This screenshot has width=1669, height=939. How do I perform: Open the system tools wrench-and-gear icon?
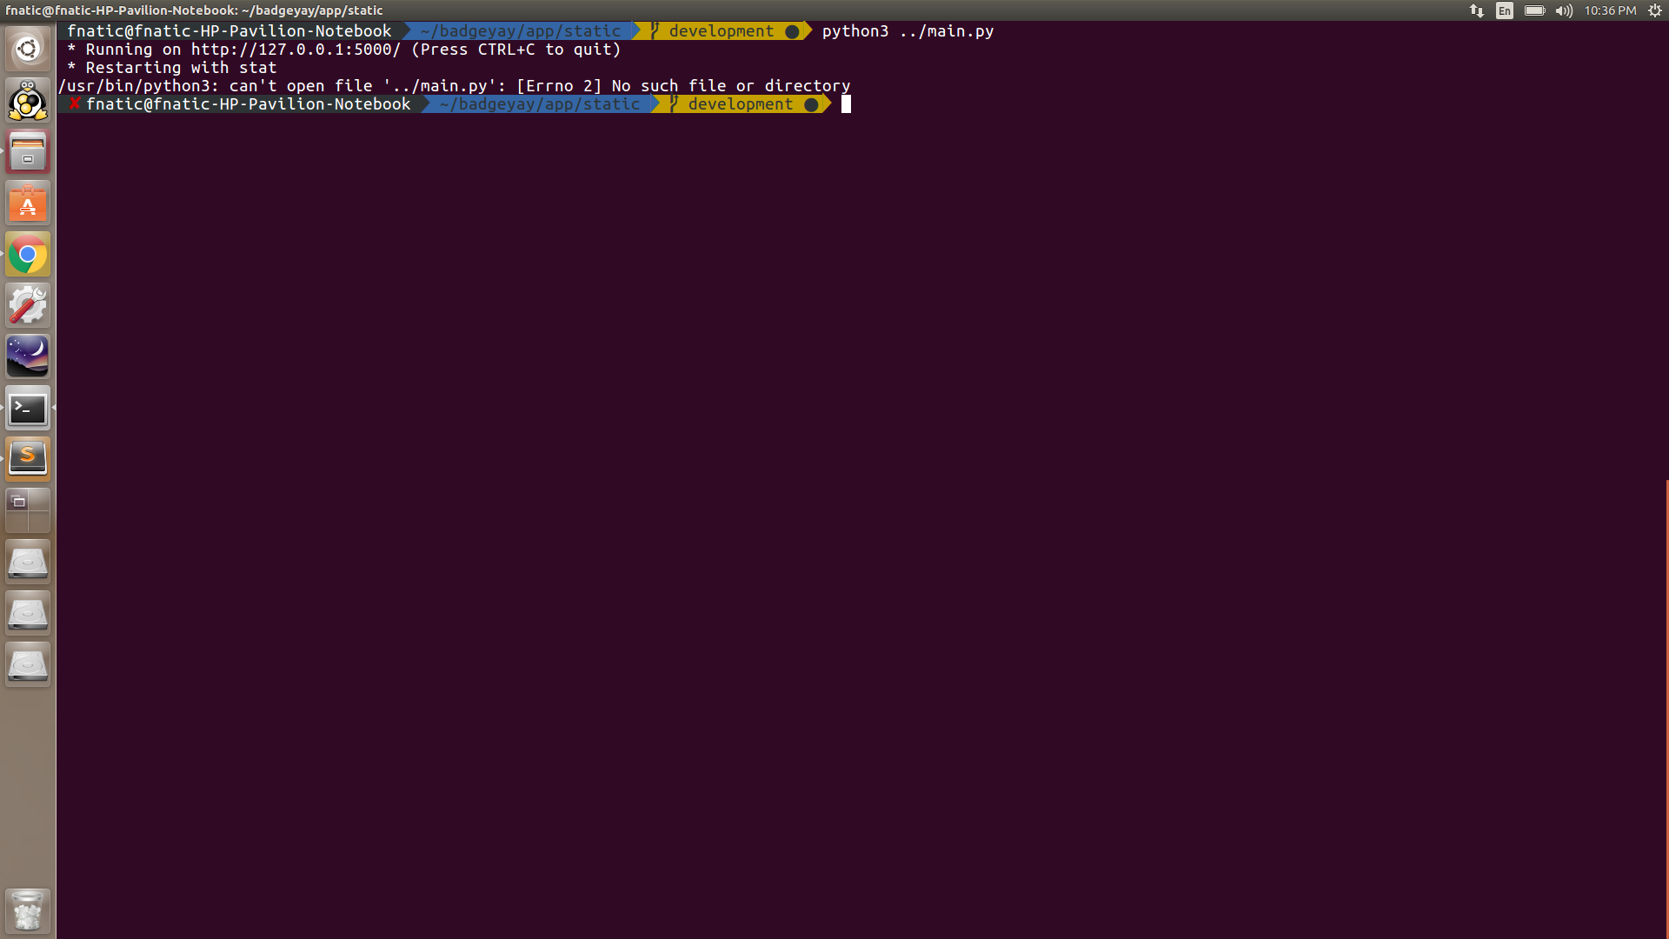tap(28, 306)
